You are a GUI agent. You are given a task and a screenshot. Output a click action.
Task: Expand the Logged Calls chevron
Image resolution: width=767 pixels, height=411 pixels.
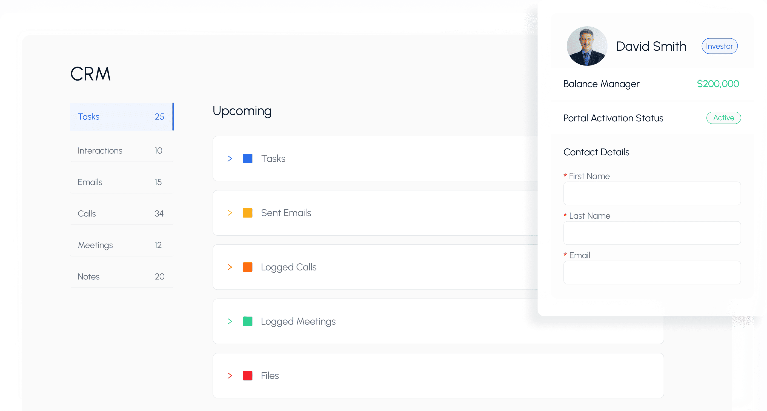pyautogui.click(x=230, y=267)
